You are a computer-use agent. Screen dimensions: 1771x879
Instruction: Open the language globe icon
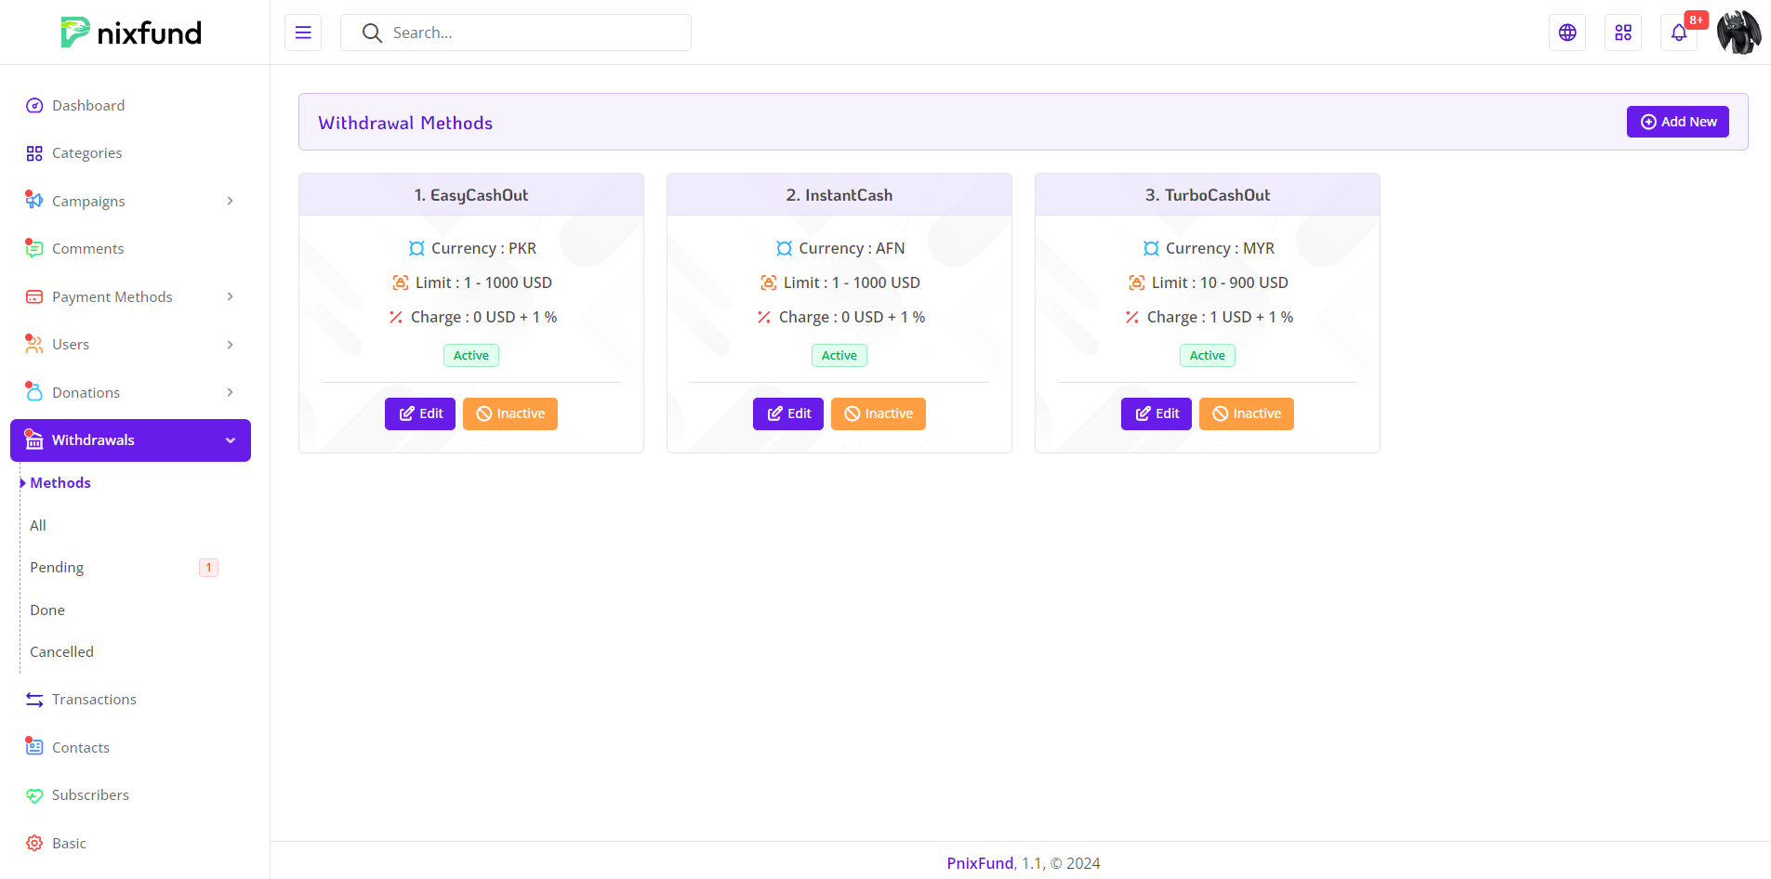pos(1567,33)
